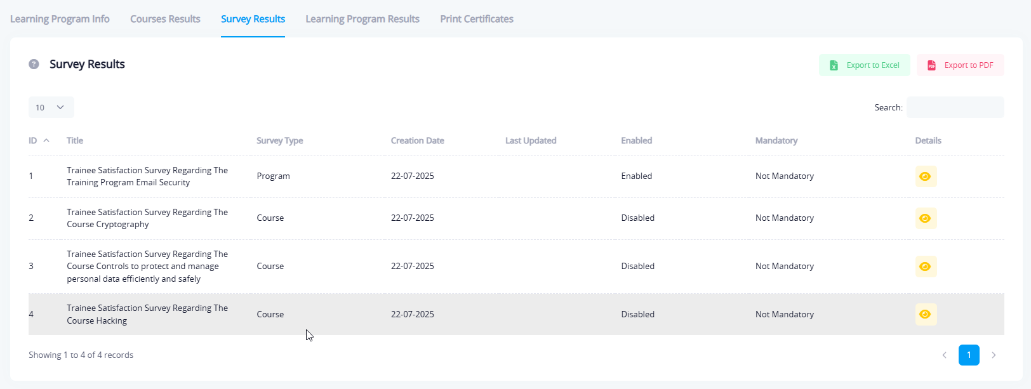Image resolution: width=1031 pixels, height=389 pixels.
Task: View details of Email Security survey
Action: point(925,176)
